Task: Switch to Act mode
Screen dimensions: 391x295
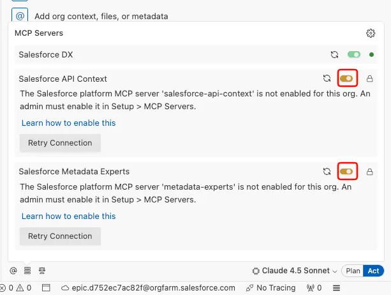Action: pyautogui.click(x=373, y=271)
